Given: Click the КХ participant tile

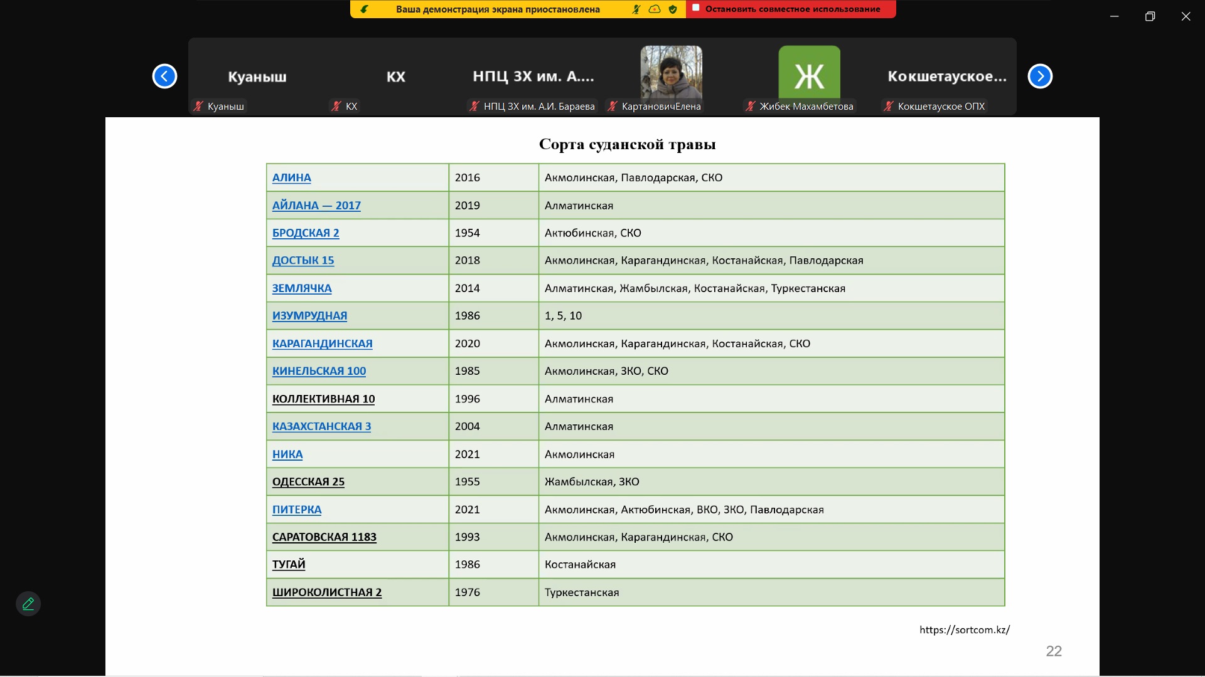Looking at the screenshot, I should coord(395,76).
